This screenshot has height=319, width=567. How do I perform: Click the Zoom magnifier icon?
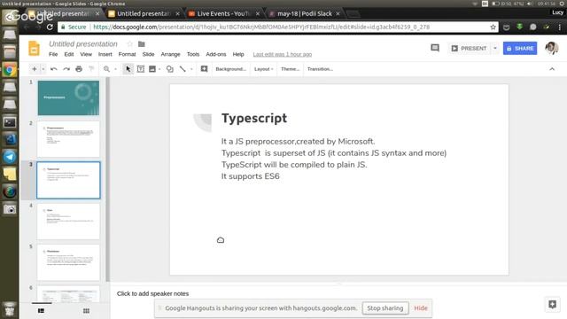point(106,69)
